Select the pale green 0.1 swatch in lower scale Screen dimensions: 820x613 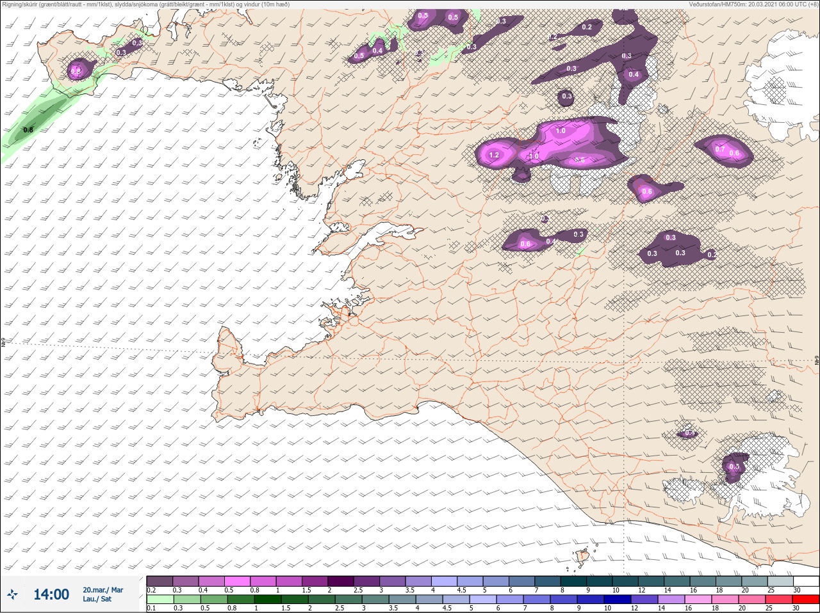(x=160, y=600)
